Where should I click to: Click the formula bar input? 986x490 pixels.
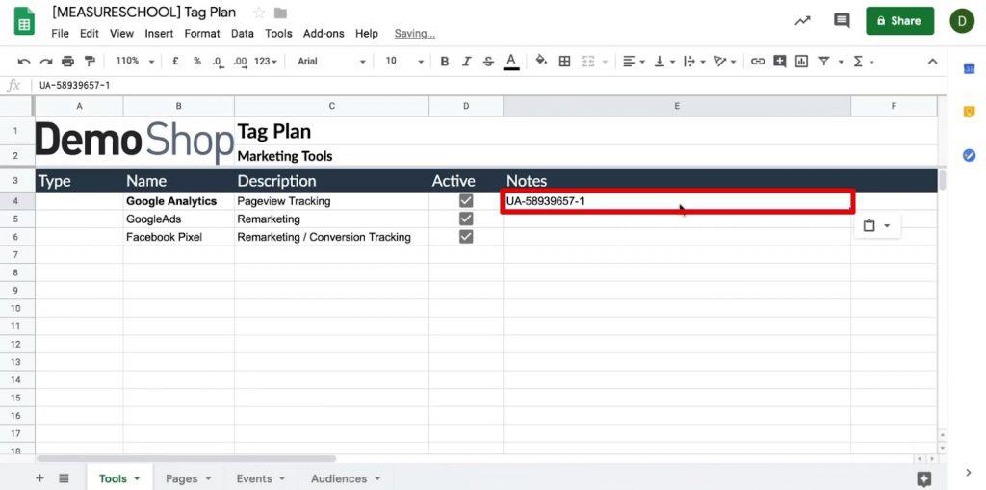488,85
